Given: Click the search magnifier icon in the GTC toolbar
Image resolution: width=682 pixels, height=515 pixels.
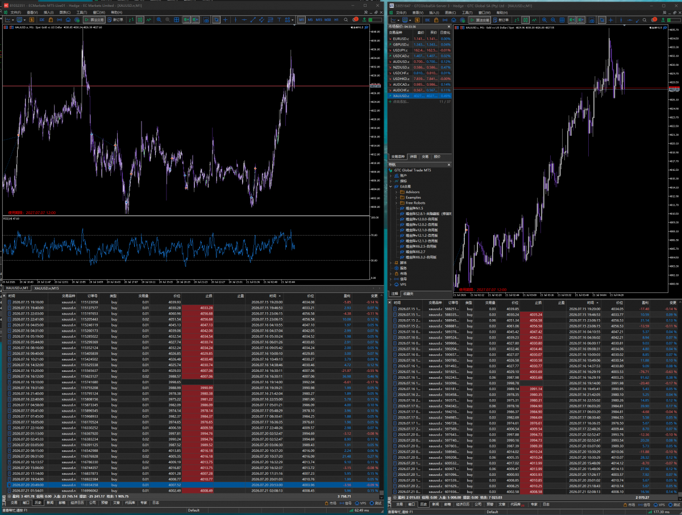Looking at the screenshot, I should point(644,20).
